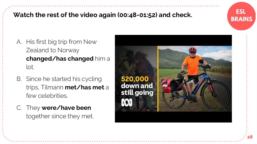The height and width of the screenshot is (144, 257).
Task: Click the 'C.' list marker
Action: pyautogui.click(x=19, y=108)
